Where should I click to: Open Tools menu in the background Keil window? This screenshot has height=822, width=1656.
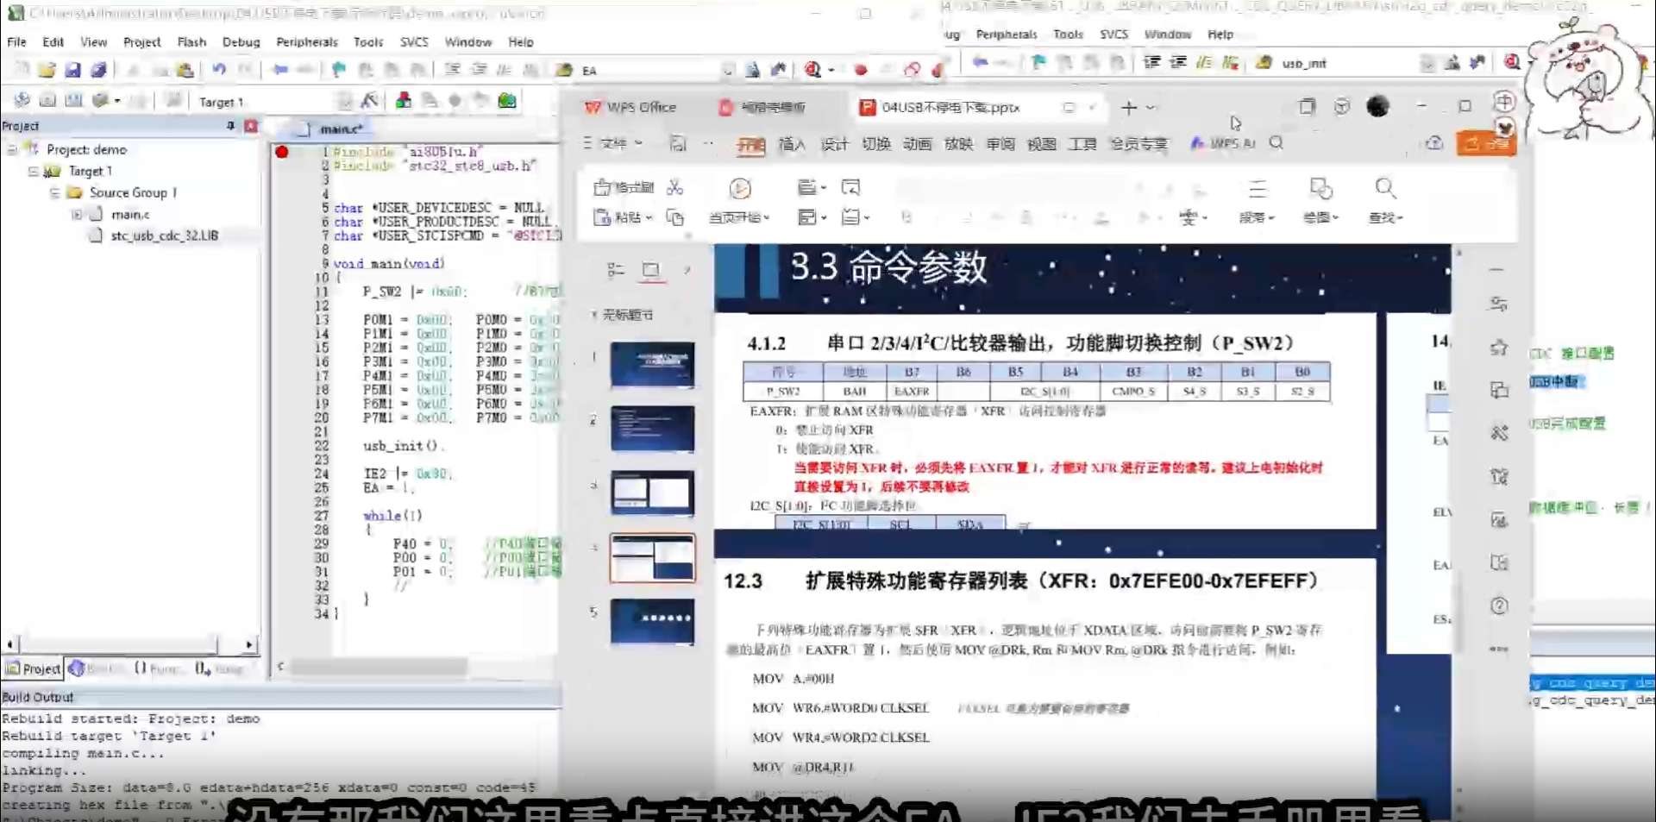(1068, 35)
